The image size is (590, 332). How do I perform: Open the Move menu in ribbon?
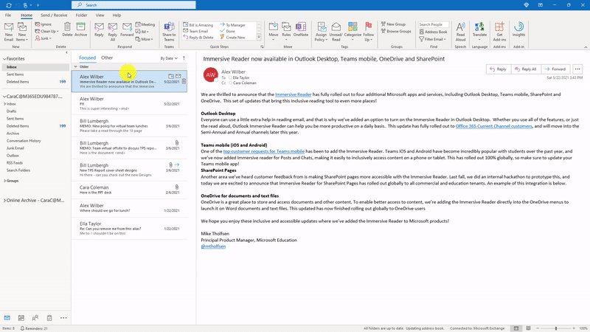coord(274,32)
